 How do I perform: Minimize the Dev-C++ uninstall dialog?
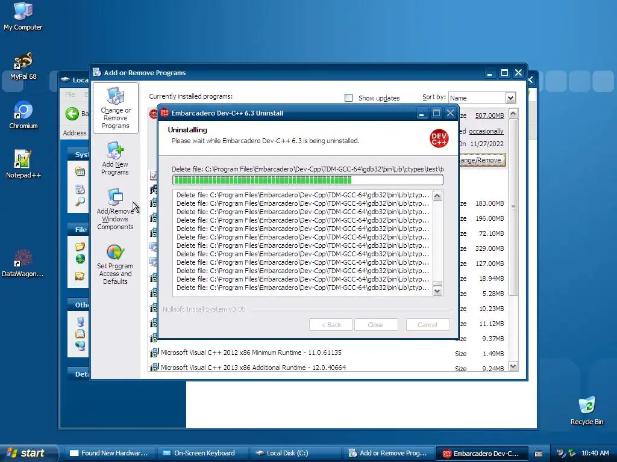[421, 114]
